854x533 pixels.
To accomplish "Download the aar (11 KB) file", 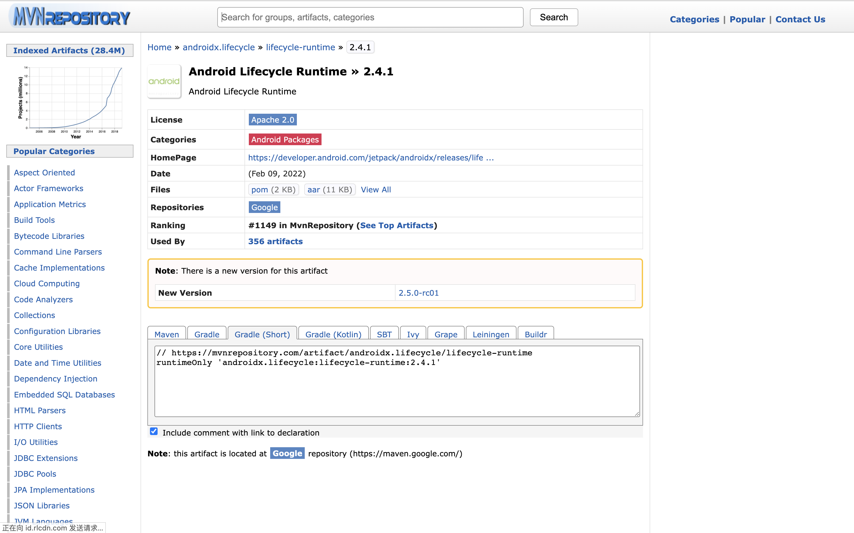I will pos(330,190).
